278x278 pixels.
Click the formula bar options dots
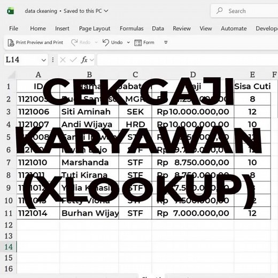(53, 60)
